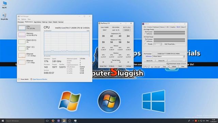Open the Options menu in Task Manager

coord(24,19)
